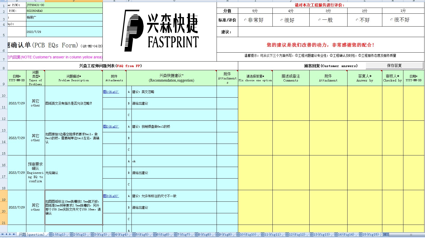Switch to the 图1(fig1) sheet tab

coord(57,234)
